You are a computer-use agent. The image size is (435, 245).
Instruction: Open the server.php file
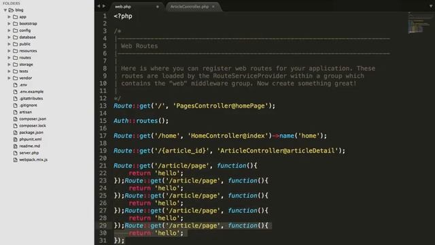pyautogui.click(x=29, y=153)
